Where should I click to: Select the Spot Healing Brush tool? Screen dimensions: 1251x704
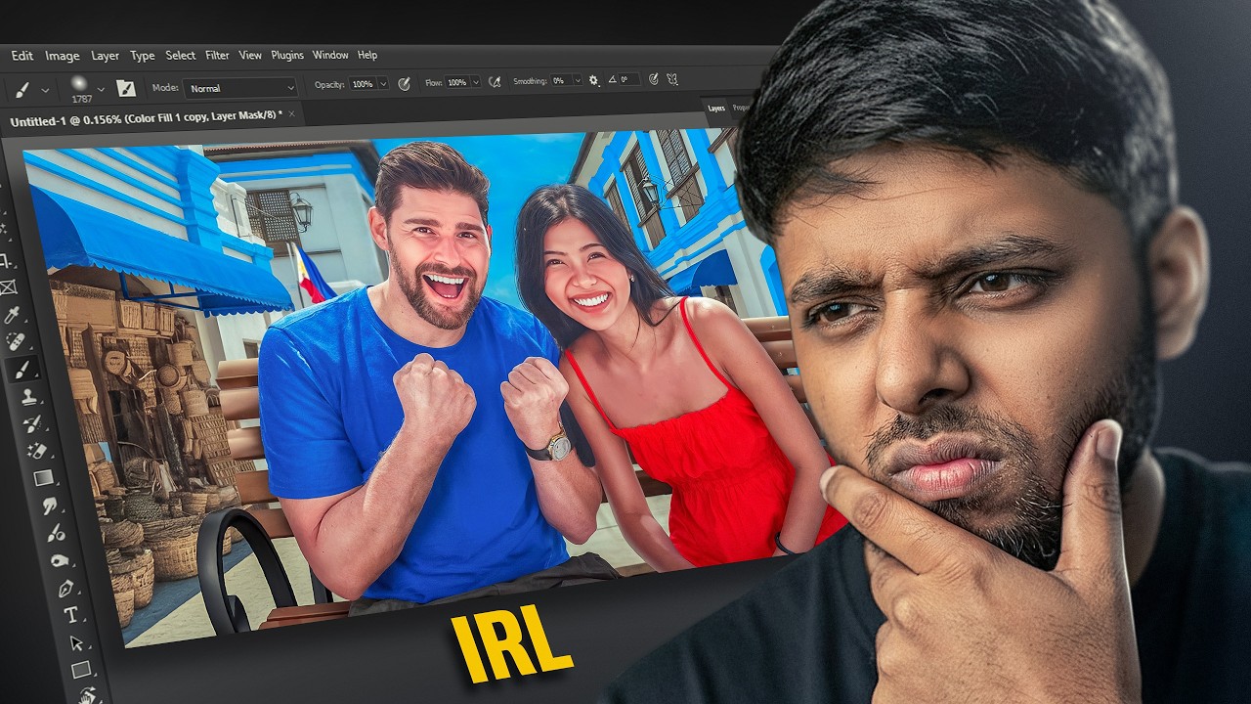tap(16, 341)
